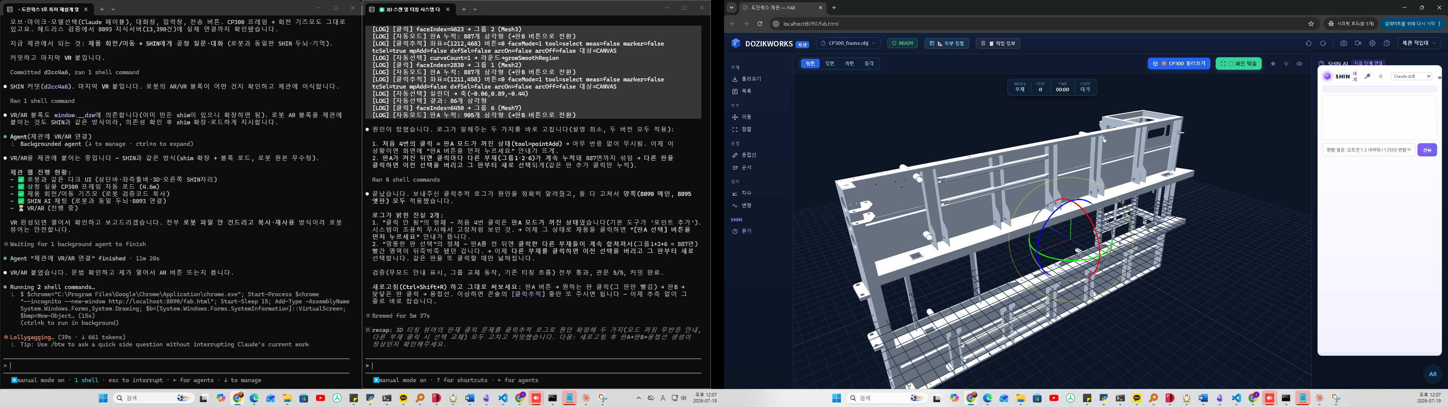The width and height of the screenshot is (1448, 407).
Task: Click the "1 shell" status in left terminal
Action: 87,380
